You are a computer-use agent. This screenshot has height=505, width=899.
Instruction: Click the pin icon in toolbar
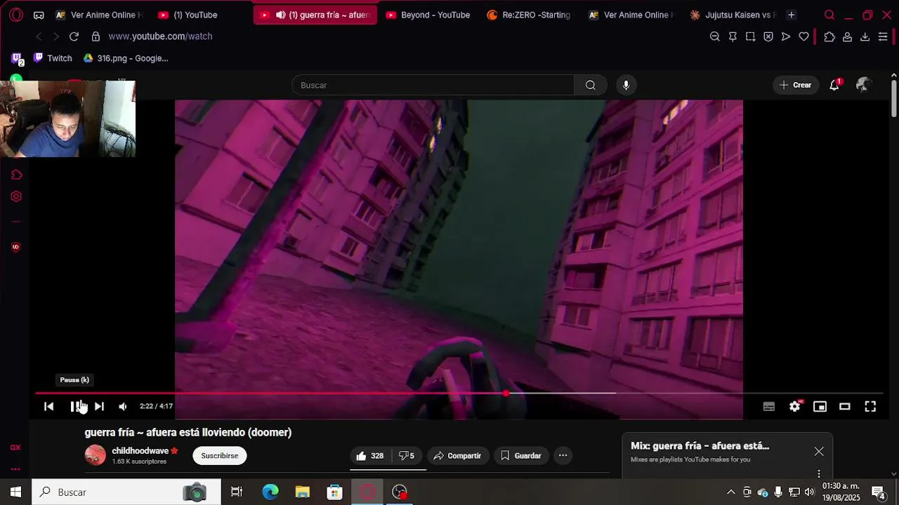click(733, 36)
